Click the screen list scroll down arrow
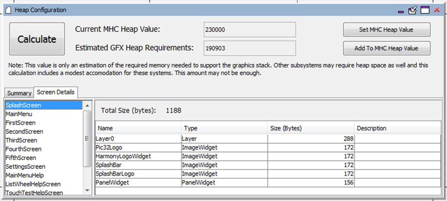The image size is (447, 201). tap(87, 190)
